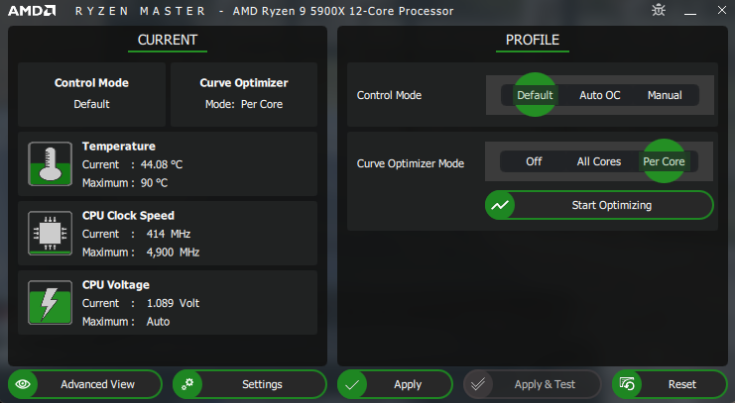Screen dimensions: 735x403
Task: Click the thermometer Temperature icon
Action: (x=47, y=164)
